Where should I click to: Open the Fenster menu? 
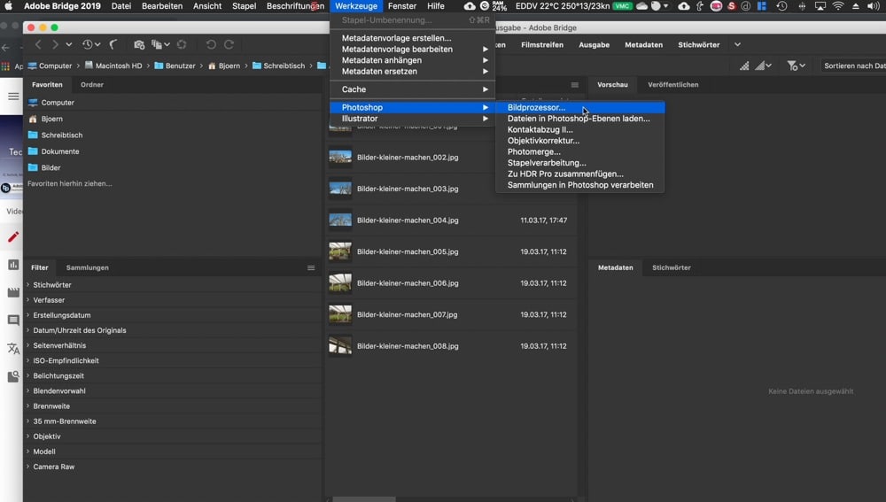pyautogui.click(x=401, y=6)
